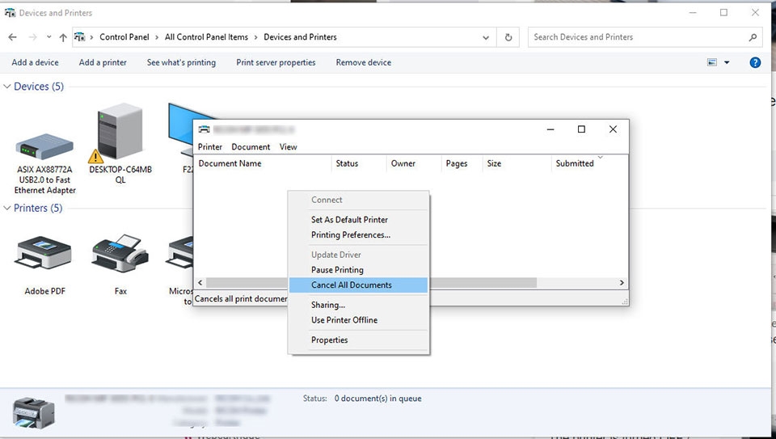The image size is (776, 439).
Task: Click the Devices and Printers breadcrumb
Action: click(300, 37)
